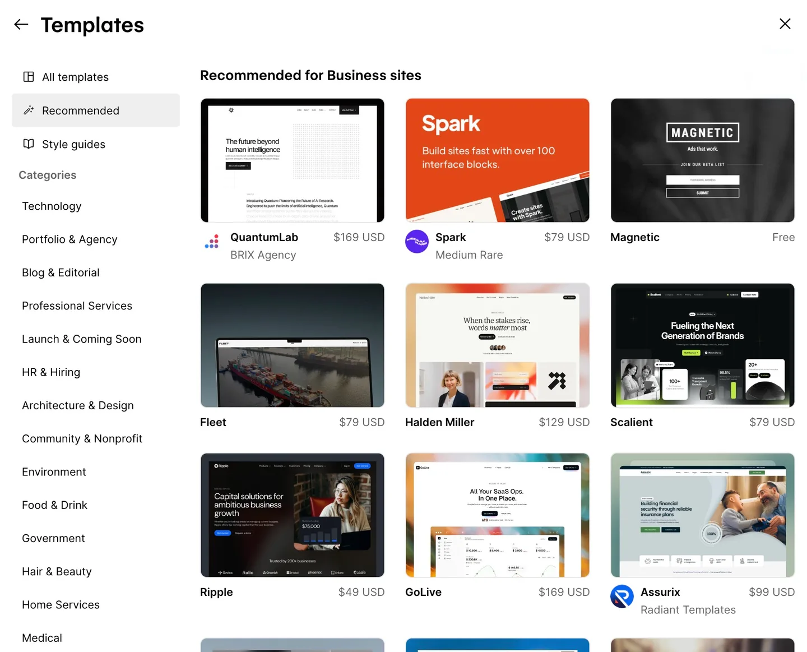Choose Professional Services category
The width and height of the screenshot is (807, 652).
77,306
